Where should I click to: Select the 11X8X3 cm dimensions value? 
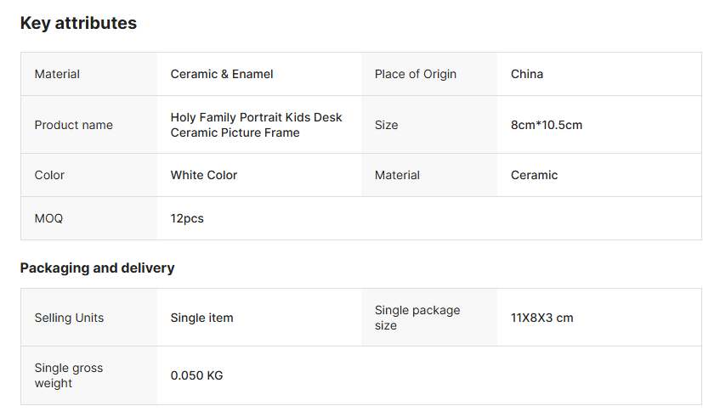pos(541,318)
